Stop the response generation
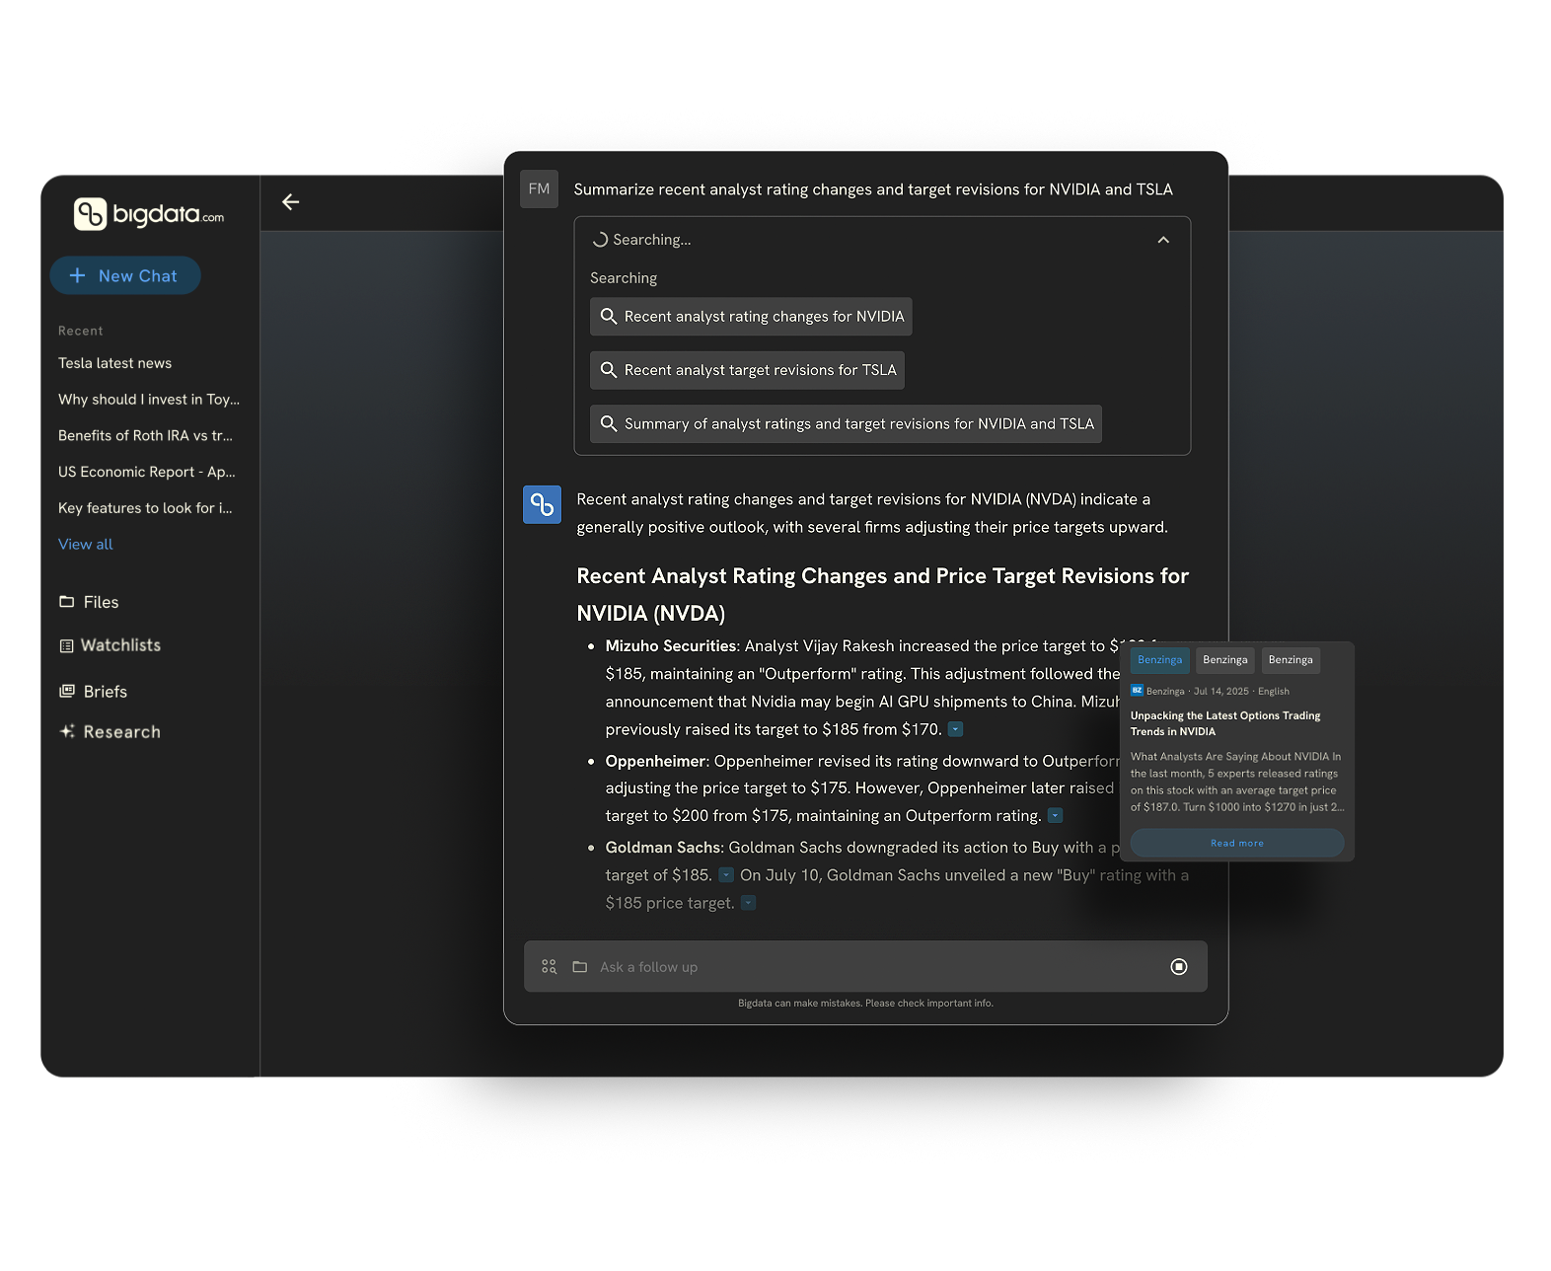This screenshot has height=1271, width=1551. click(x=1179, y=967)
